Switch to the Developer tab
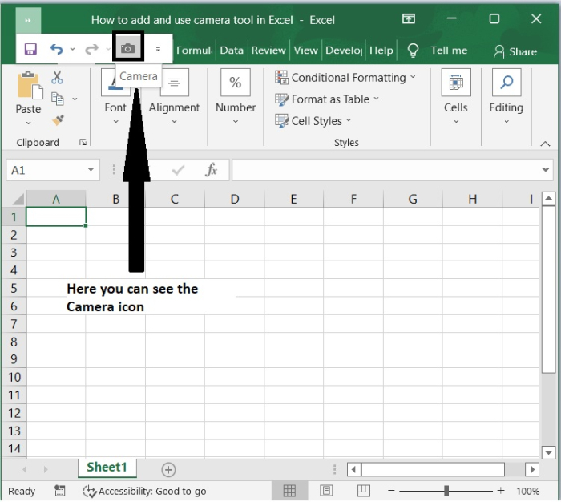 (344, 51)
